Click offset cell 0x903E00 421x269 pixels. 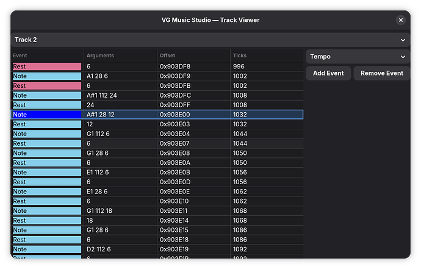(x=175, y=115)
